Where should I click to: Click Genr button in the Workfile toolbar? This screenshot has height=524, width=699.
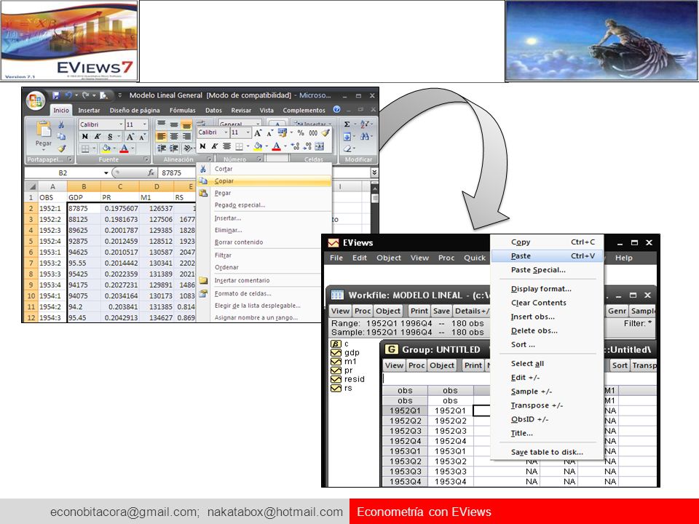(x=617, y=311)
